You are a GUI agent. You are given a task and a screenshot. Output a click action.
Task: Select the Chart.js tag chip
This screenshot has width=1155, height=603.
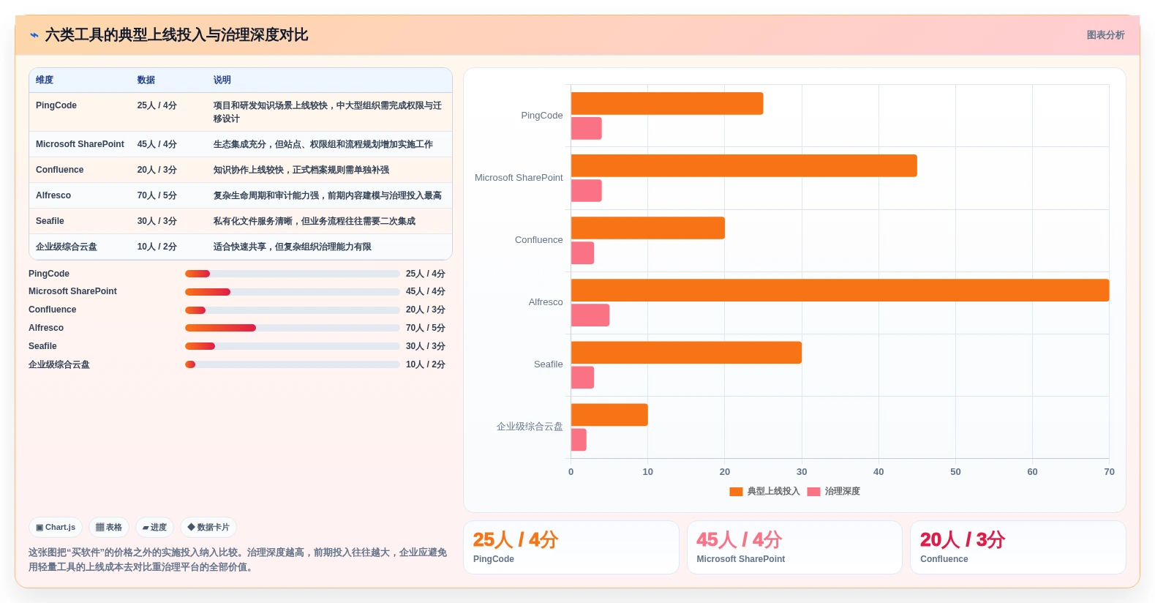coord(56,527)
